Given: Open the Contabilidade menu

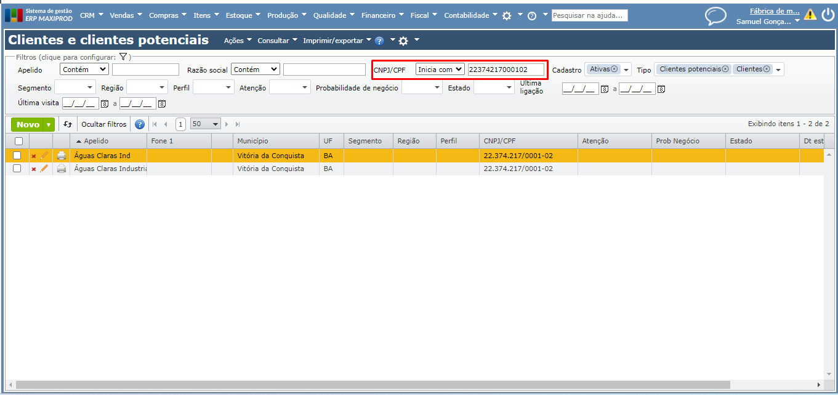Looking at the screenshot, I should [470, 15].
